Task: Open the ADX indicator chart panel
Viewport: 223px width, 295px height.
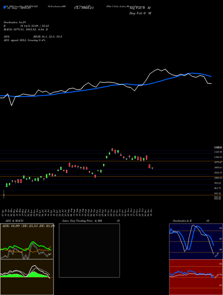Action: (x=27, y=241)
